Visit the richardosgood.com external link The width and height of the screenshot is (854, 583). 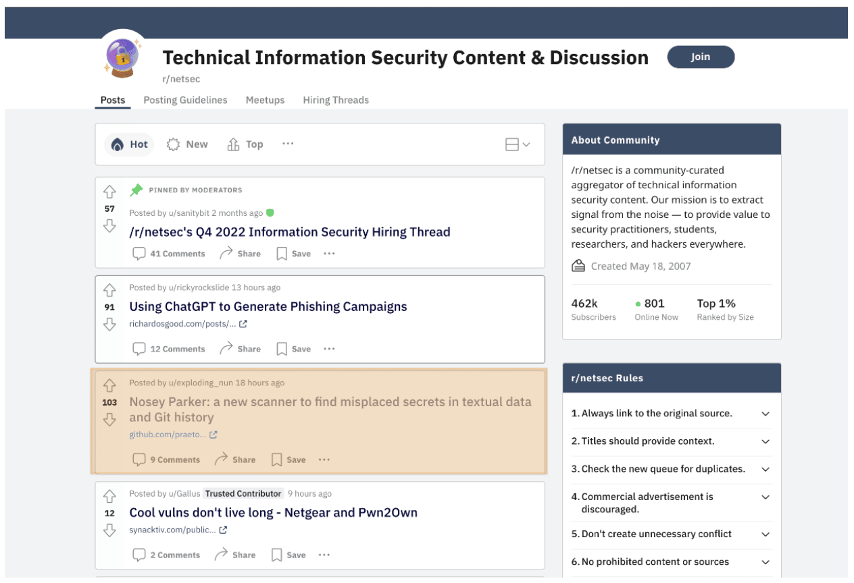tap(188, 324)
